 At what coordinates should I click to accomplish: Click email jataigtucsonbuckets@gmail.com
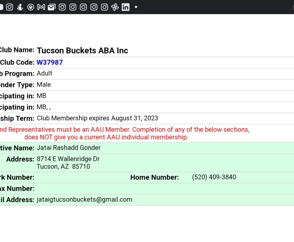[x=84, y=200]
